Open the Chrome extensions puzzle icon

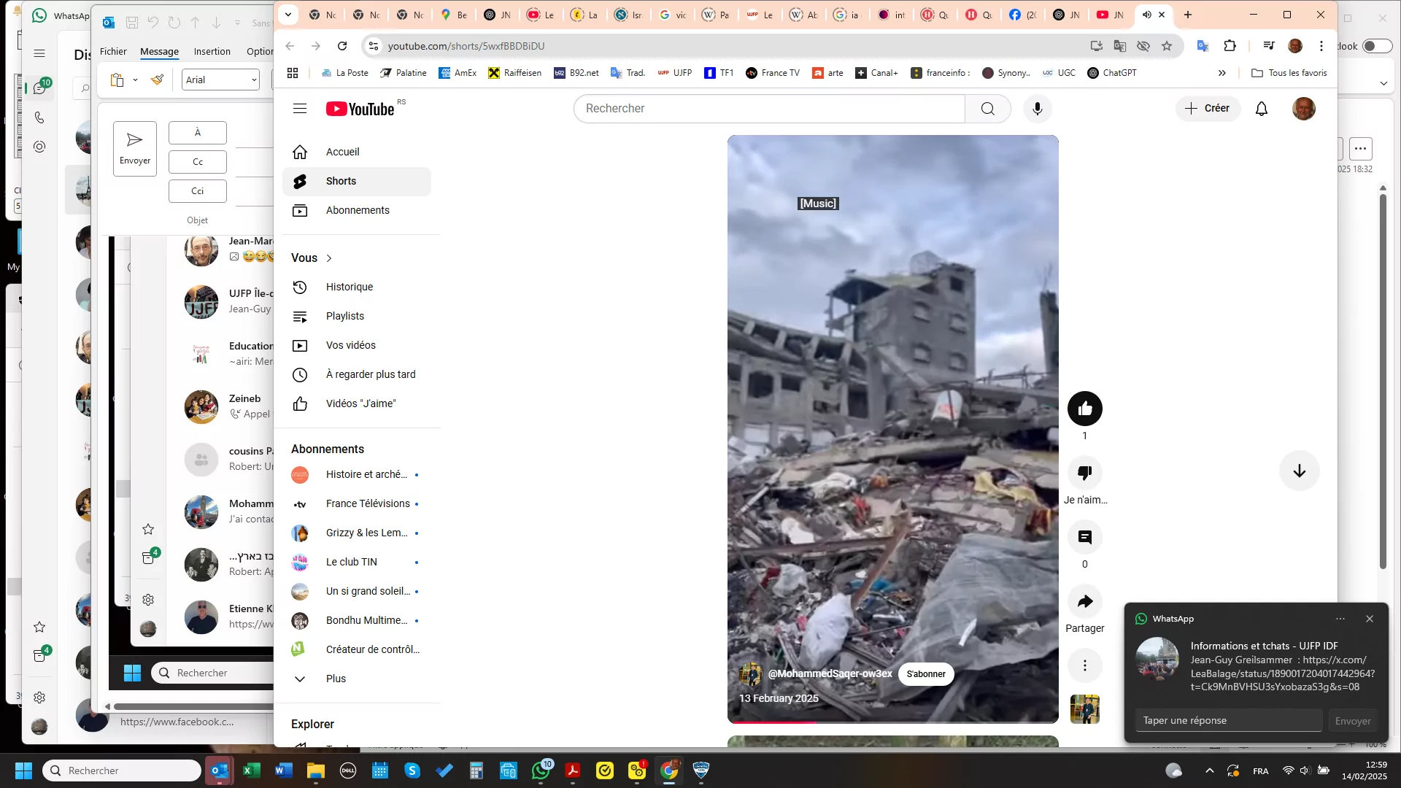pos(1230,46)
